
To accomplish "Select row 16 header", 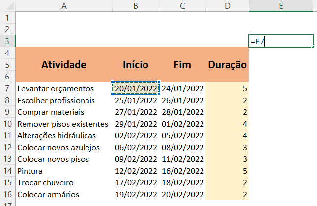I will (7, 194).
